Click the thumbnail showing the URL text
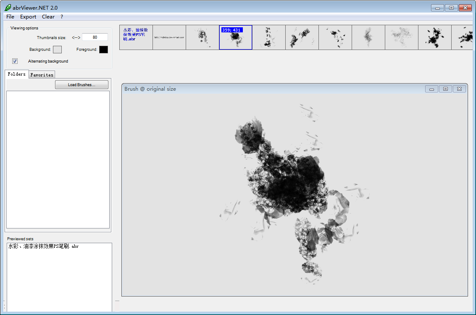Viewport: 476px width, 315px height. click(x=169, y=37)
